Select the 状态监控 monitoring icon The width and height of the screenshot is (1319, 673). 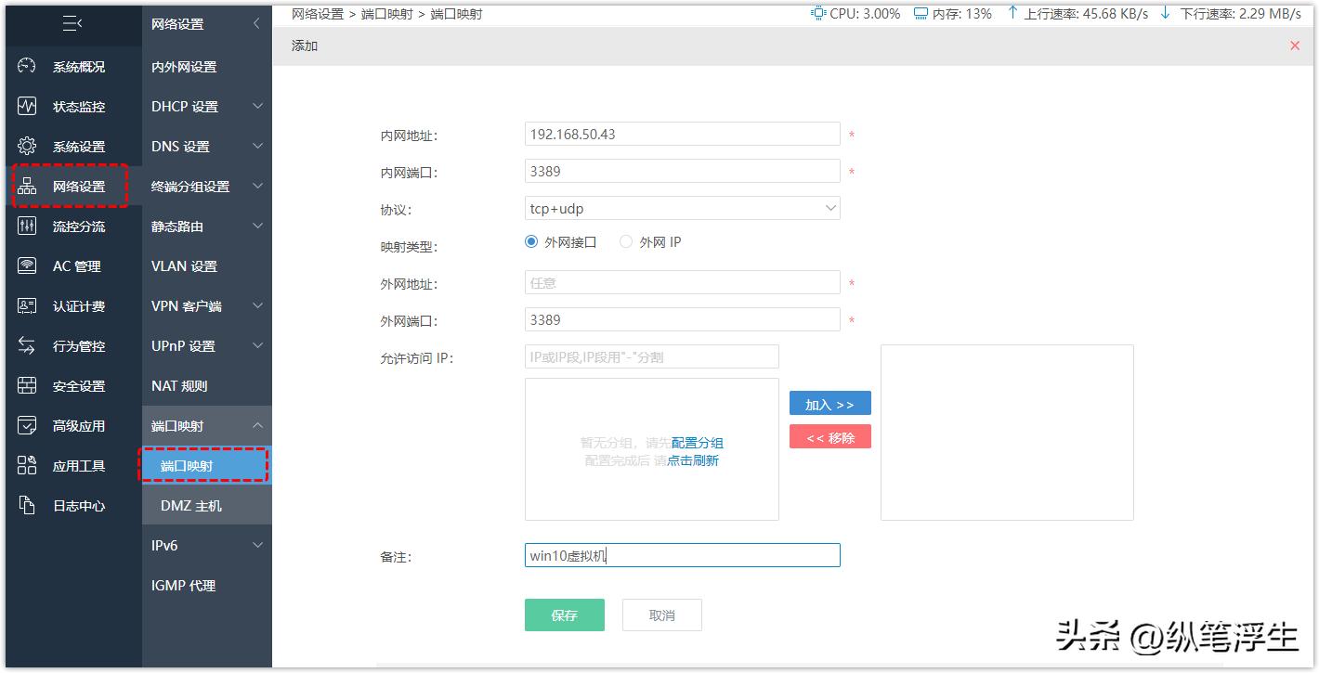tap(74, 106)
